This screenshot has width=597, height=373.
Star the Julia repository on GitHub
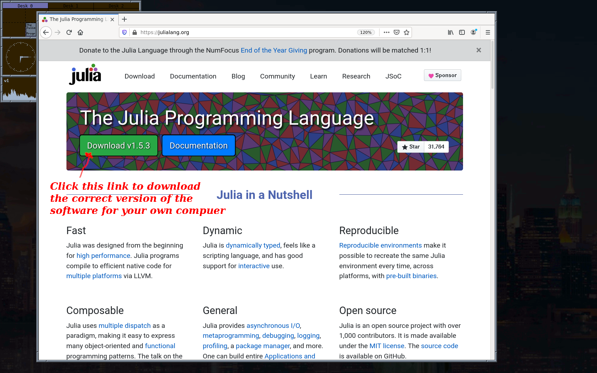(x=411, y=147)
